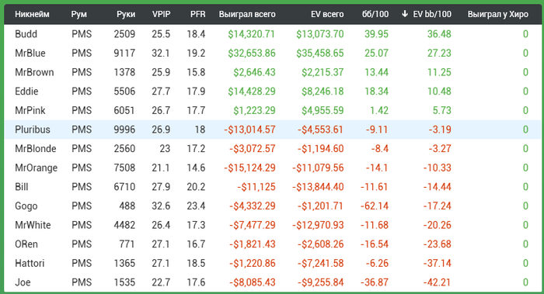Sort by the Никнейм column header
The height and width of the screenshot is (294, 544).
(32, 14)
